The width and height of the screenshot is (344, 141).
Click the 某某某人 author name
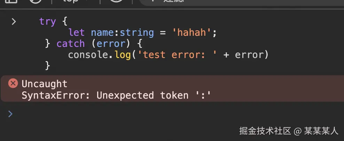click(x=321, y=131)
